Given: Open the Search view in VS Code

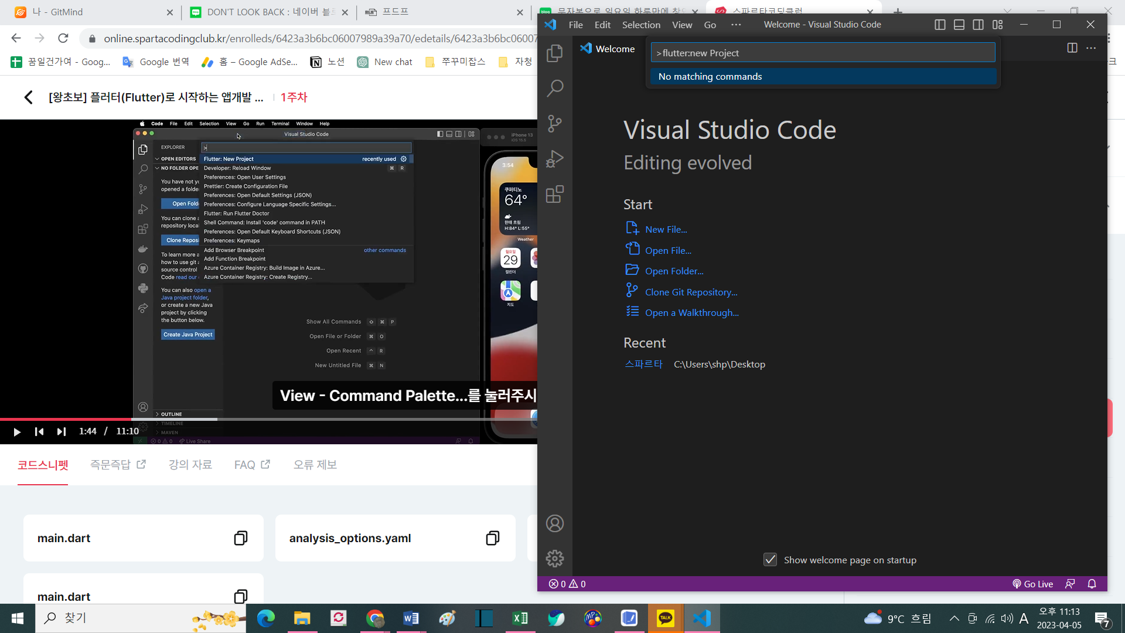Looking at the screenshot, I should click(x=554, y=89).
